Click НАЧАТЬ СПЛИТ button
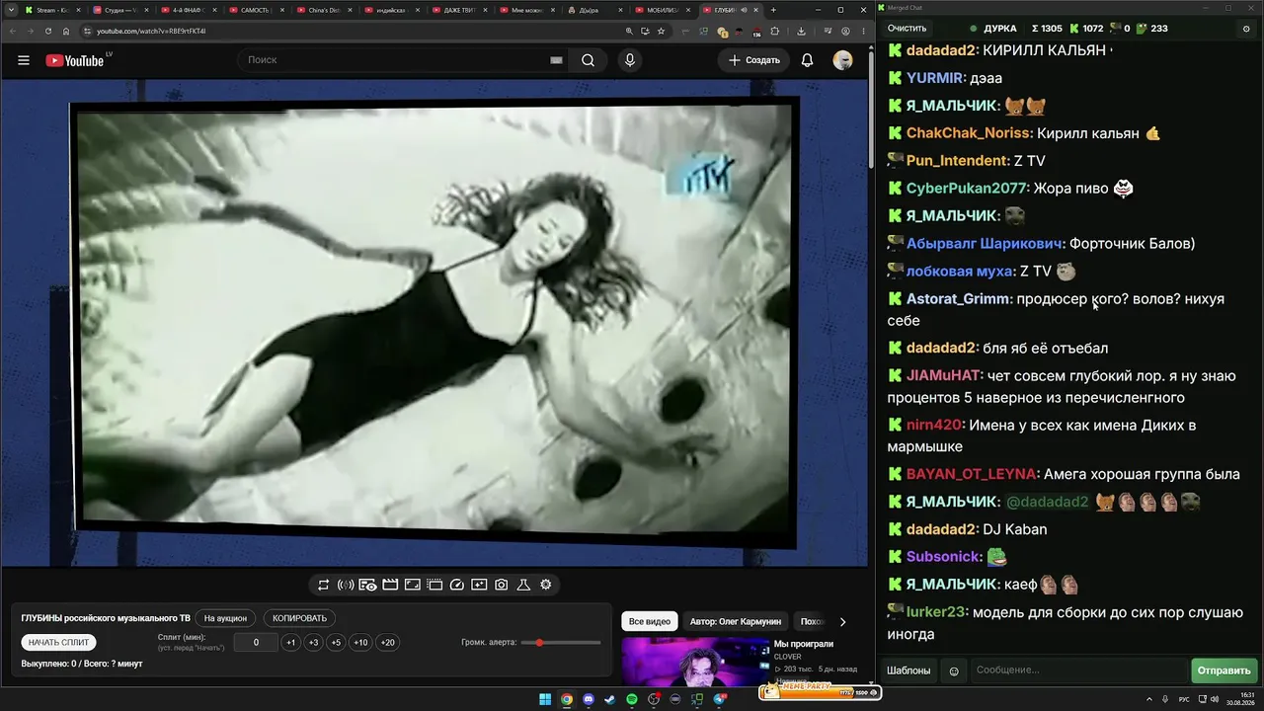The image size is (1264, 711). pyautogui.click(x=58, y=642)
